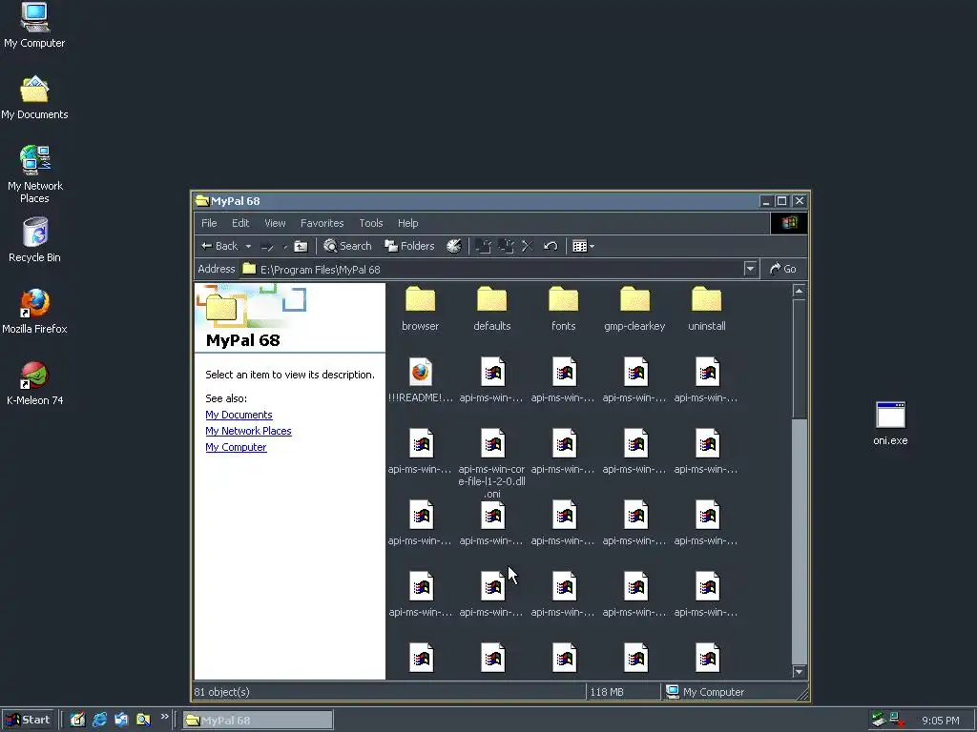Click the MyPal 68 title bar folder icon

(202, 200)
